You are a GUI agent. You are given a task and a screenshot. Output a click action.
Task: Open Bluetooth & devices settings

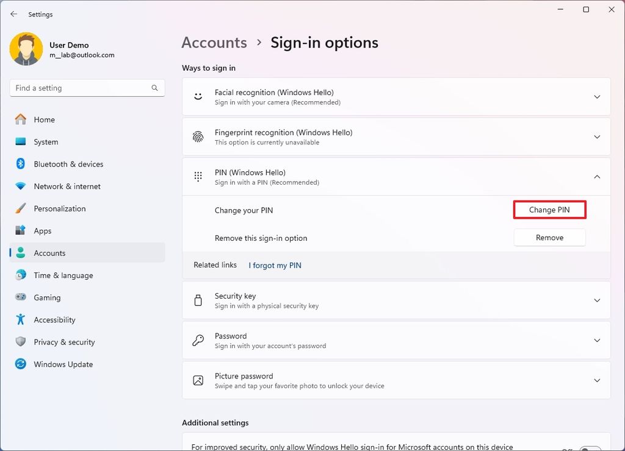click(x=21, y=164)
